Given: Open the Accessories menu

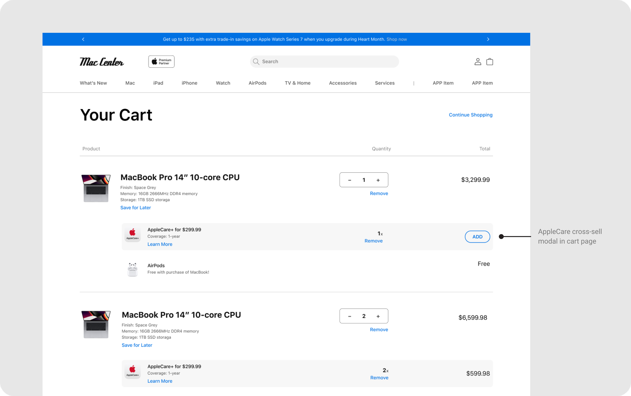Looking at the screenshot, I should [x=343, y=83].
